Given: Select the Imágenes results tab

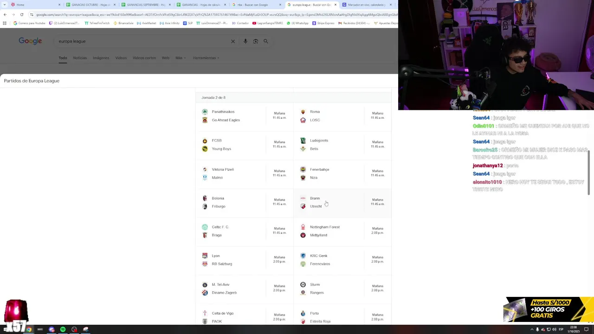Looking at the screenshot, I should (x=101, y=58).
